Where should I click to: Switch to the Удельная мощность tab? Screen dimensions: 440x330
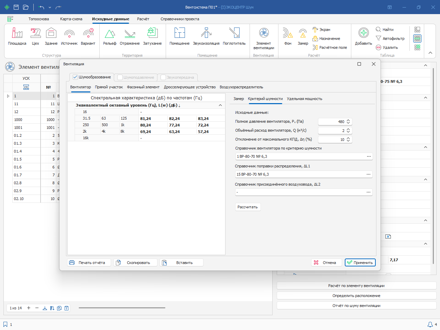pos(304,99)
